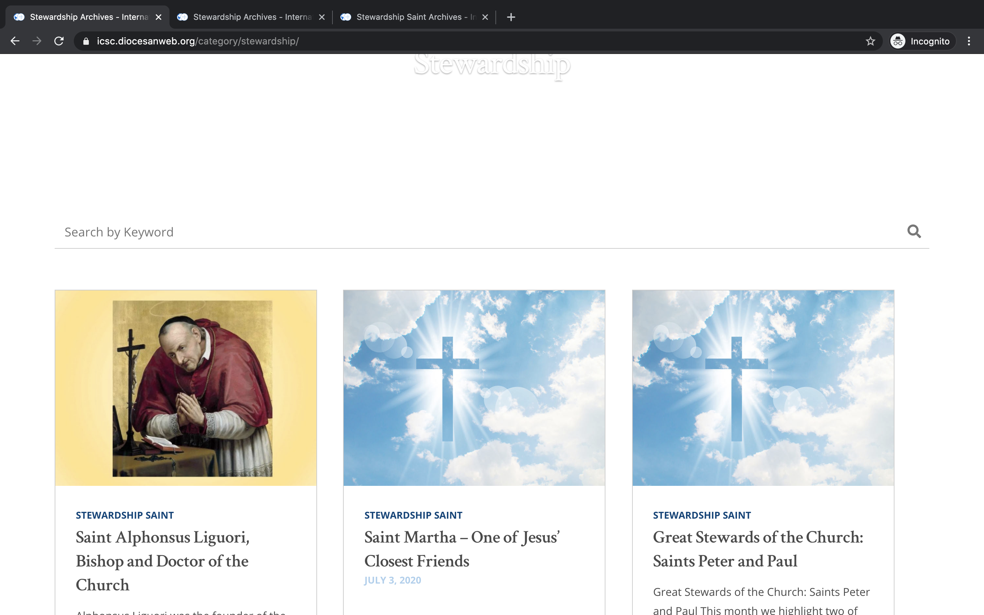This screenshot has width=984, height=615.
Task: Click the magnifying glass search icon
Action: 914,231
